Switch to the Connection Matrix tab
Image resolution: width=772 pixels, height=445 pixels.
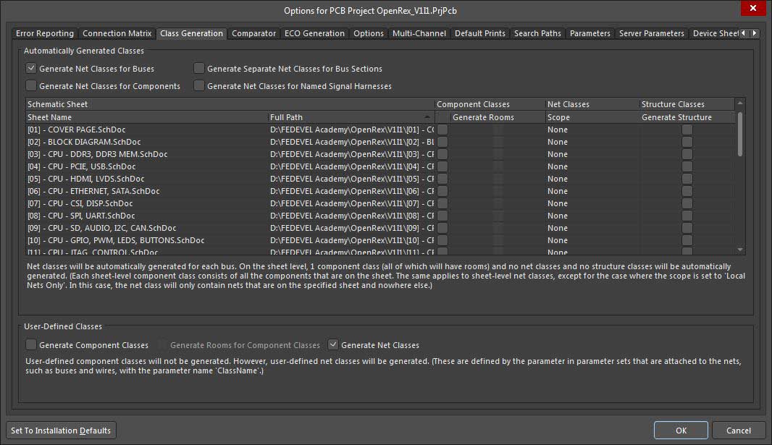(x=117, y=33)
